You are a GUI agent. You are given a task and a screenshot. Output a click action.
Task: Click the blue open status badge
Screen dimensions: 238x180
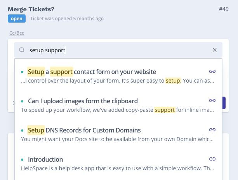point(16,18)
